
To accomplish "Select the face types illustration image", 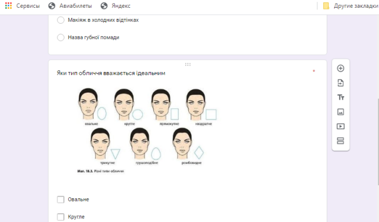I will [x=147, y=130].
